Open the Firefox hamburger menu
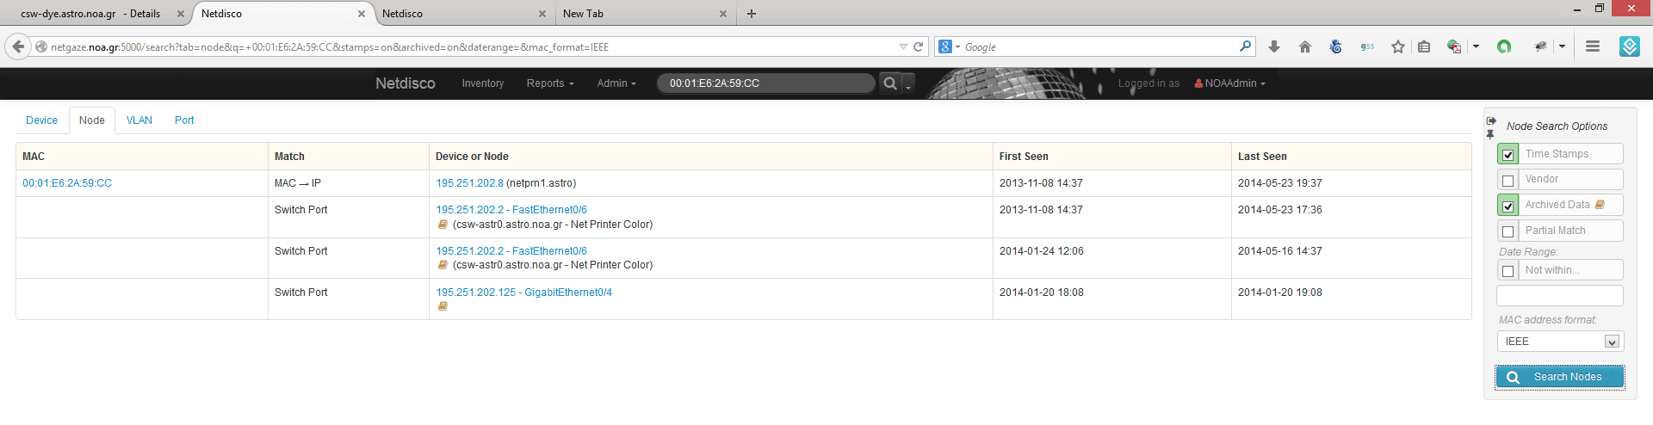The height and width of the screenshot is (425, 1653). [x=1593, y=46]
